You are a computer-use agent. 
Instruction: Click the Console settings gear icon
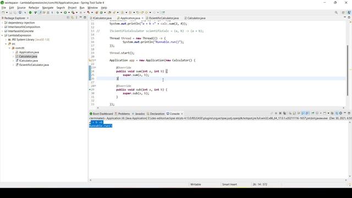[340, 113]
